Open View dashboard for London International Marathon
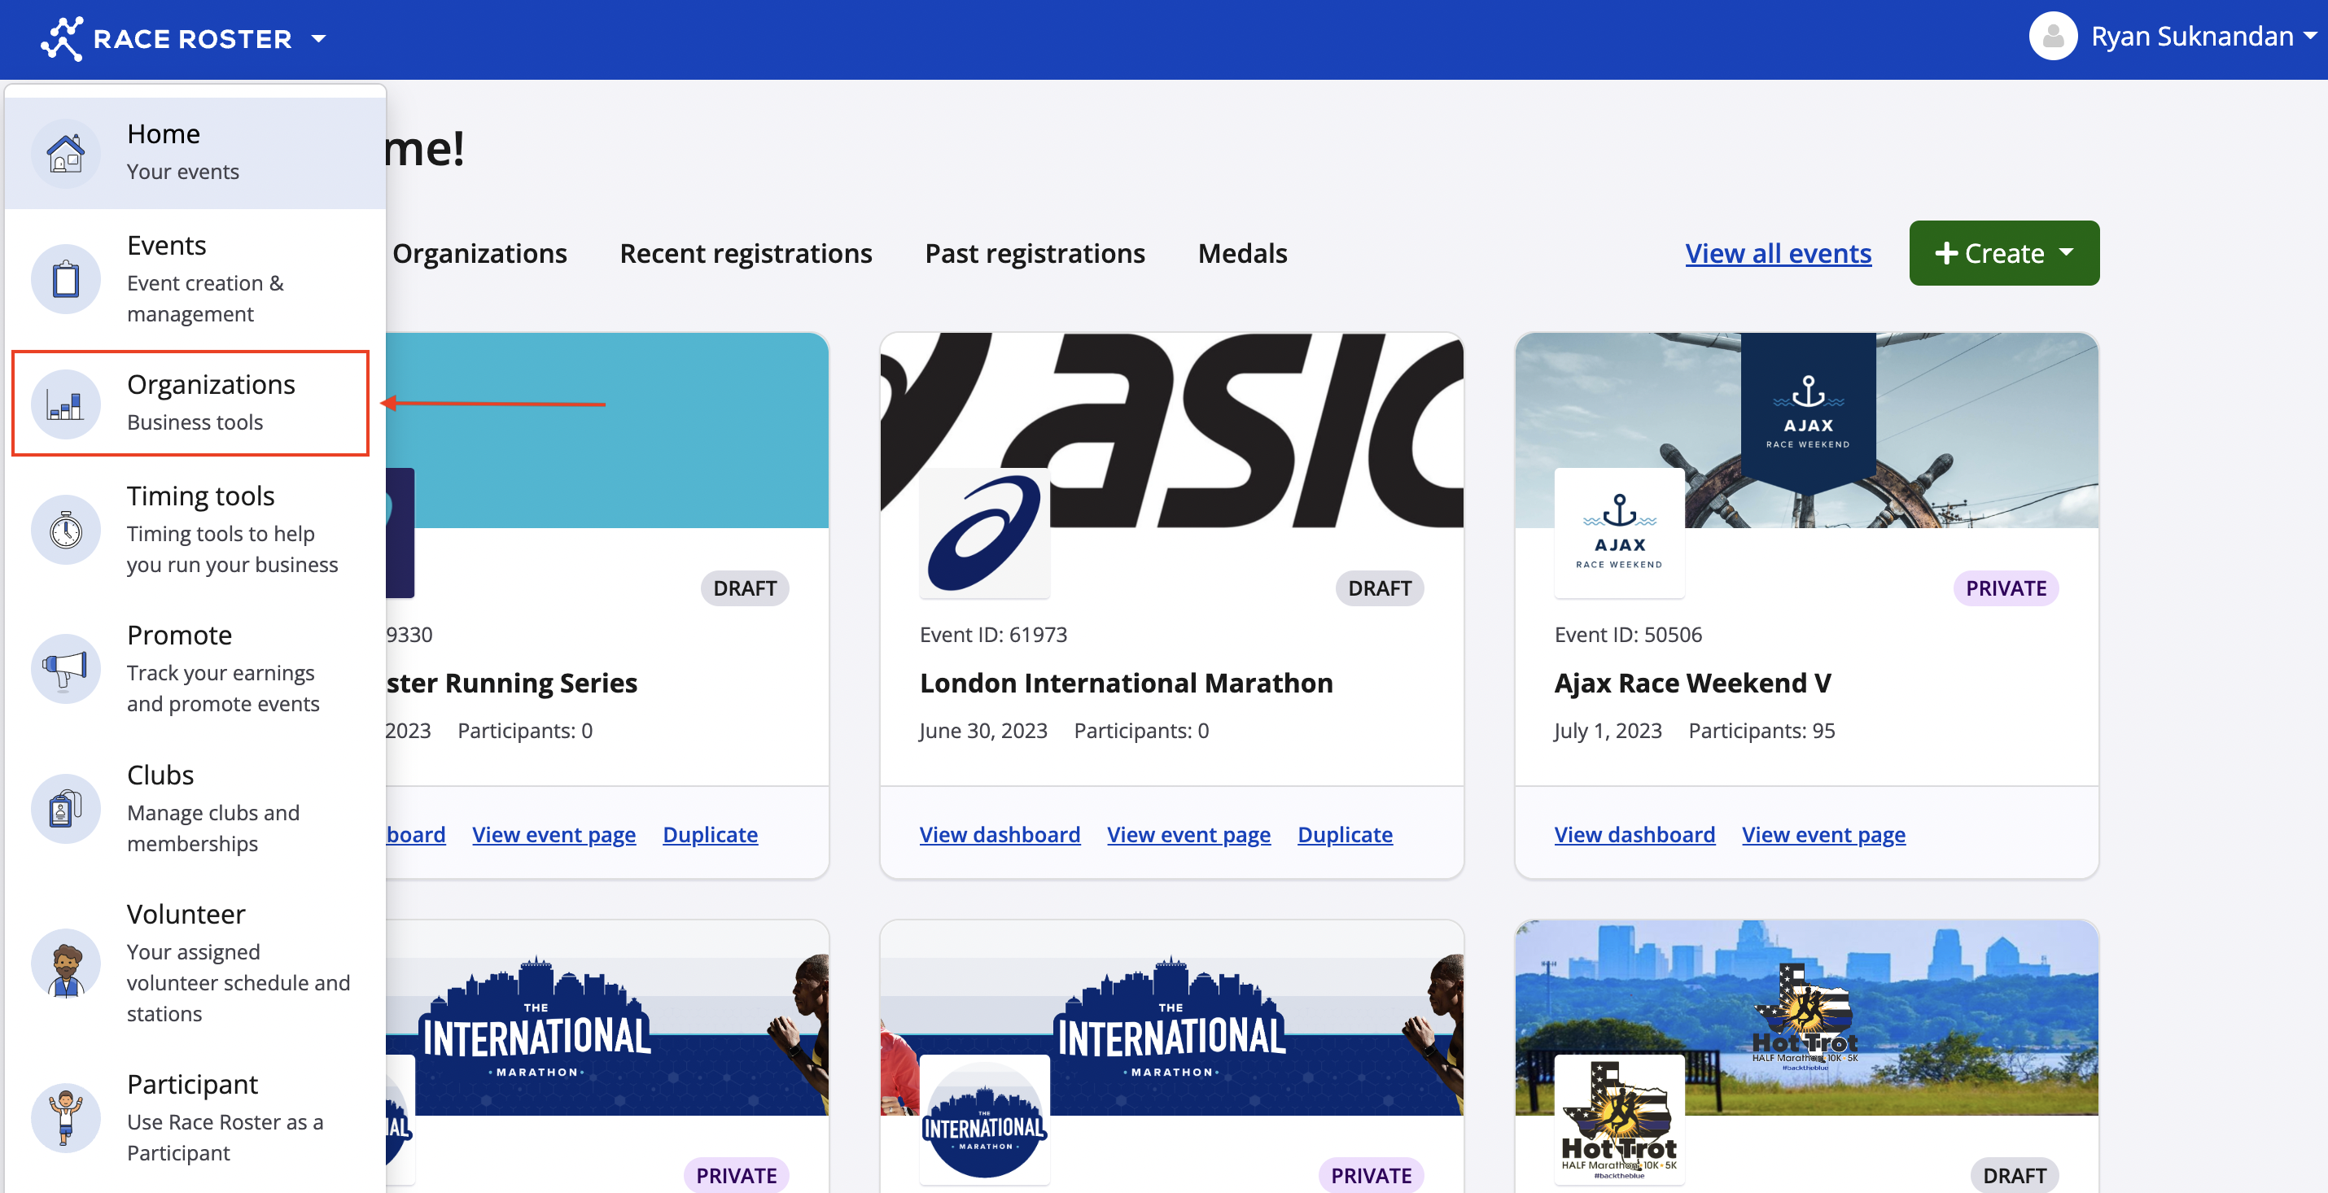Screen dimensions: 2328x1193 tap(1000, 834)
